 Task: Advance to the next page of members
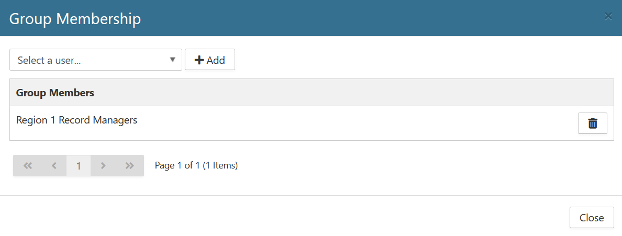103,166
